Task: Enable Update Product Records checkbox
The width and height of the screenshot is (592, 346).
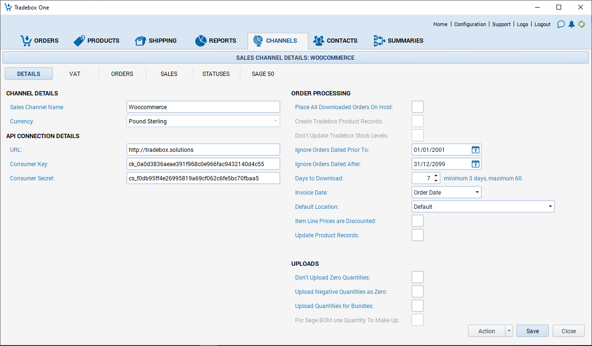Action: 418,235
